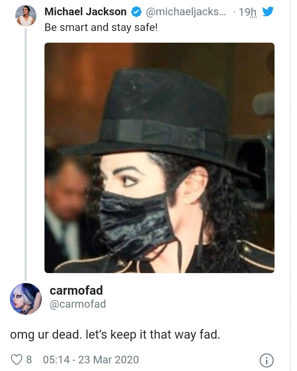
Task: Click the 19h timestamp link
Action: (247, 12)
